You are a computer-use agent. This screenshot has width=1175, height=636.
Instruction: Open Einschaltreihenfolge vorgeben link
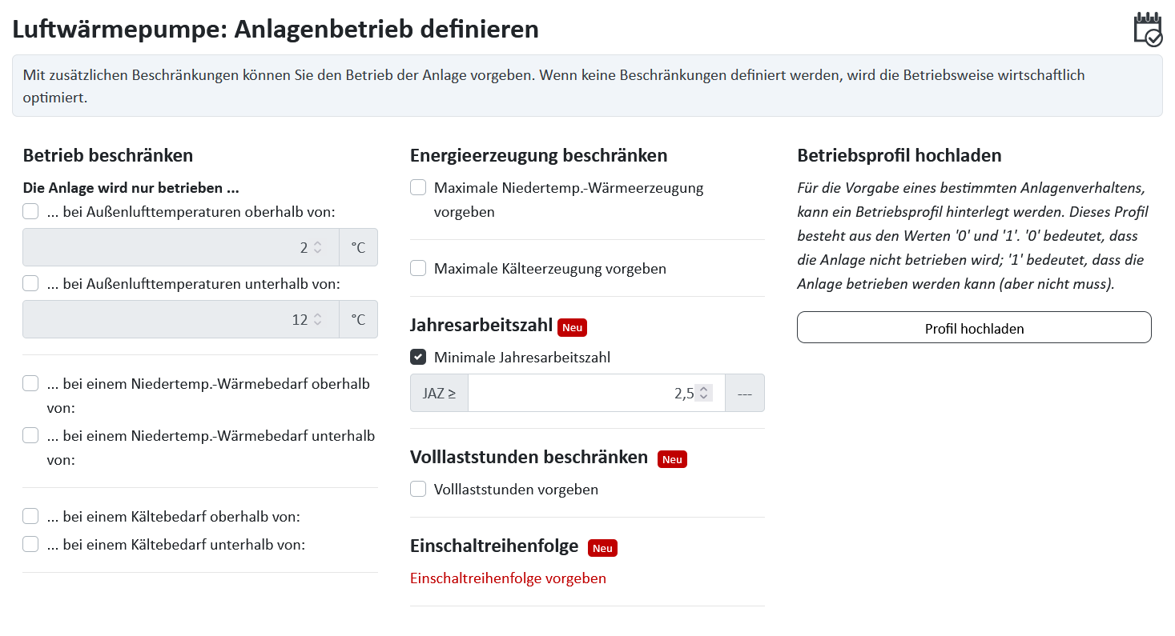click(508, 578)
